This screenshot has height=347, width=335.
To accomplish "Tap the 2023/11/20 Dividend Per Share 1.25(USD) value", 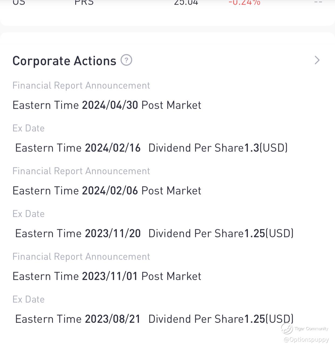I will pos(221,233).
